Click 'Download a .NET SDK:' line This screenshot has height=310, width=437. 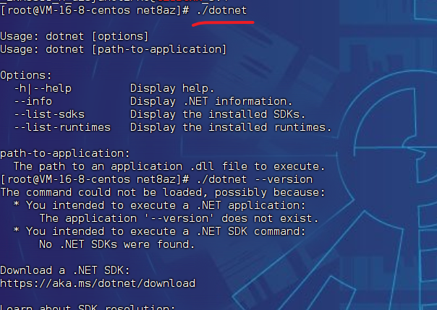coord(65,270)
